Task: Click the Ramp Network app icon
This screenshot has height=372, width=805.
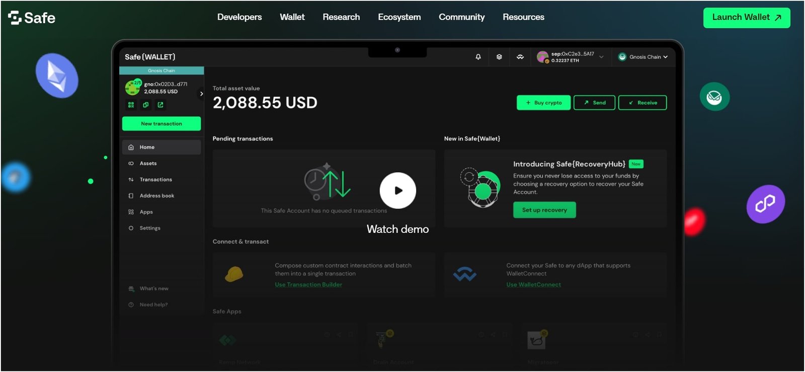Action: pos(227,340)
